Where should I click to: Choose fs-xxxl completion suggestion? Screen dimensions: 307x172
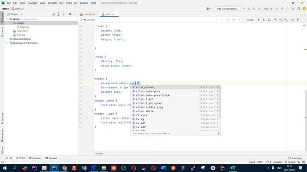pos(176,115)
